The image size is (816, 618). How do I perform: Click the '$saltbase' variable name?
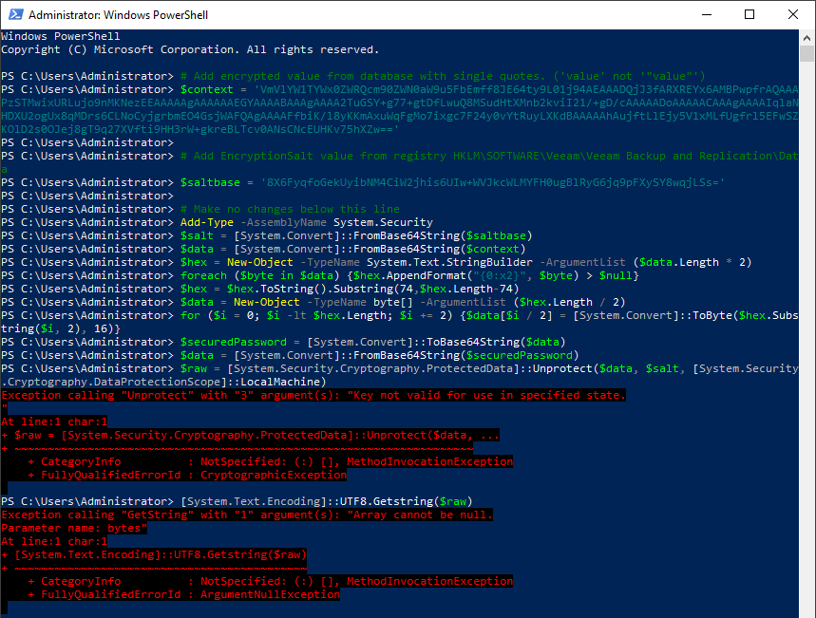tap(210, 182)
